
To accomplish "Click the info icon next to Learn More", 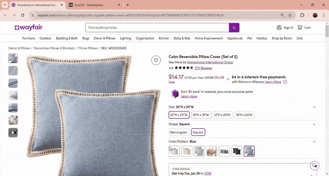I will coord(285,82).
